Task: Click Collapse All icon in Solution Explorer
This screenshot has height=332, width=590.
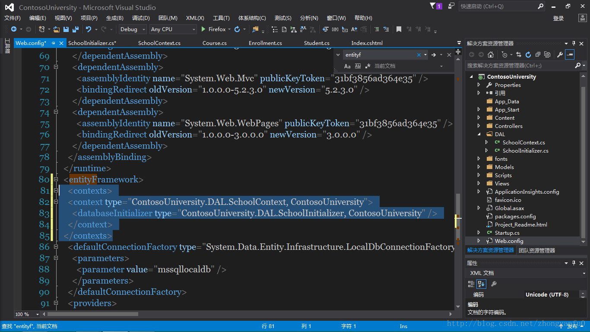Action: 538,54
